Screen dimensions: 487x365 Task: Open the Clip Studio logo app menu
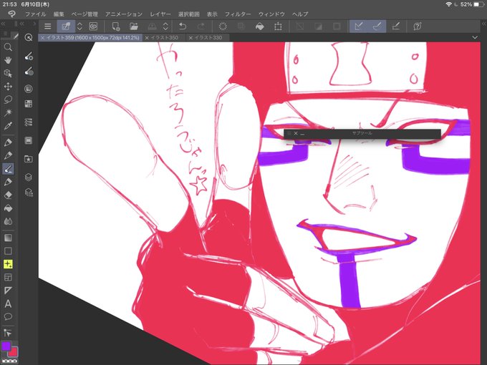point(11,14)
